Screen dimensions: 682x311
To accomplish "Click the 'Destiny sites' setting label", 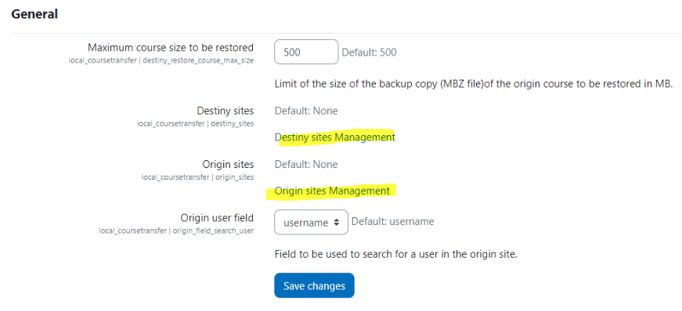I will point(226,110).
